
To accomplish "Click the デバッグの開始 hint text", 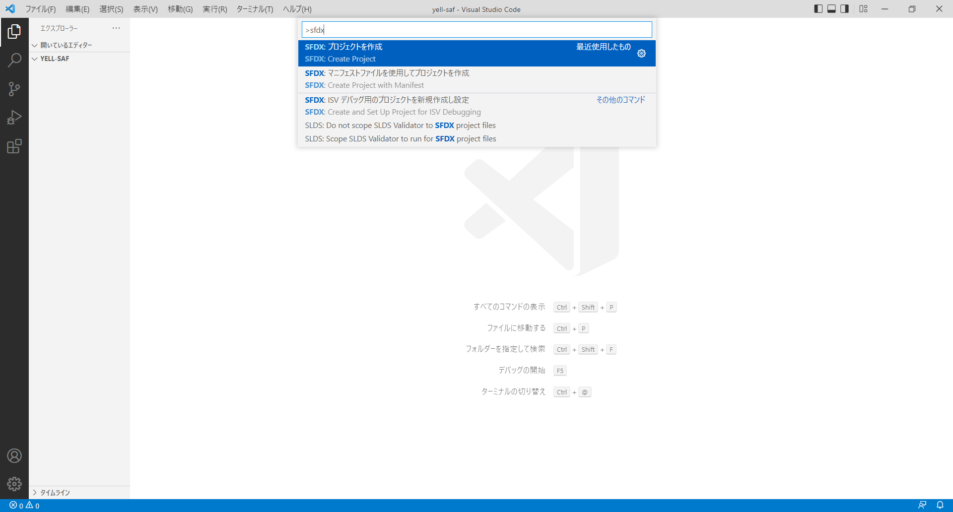I will click(x=522, y=371).
